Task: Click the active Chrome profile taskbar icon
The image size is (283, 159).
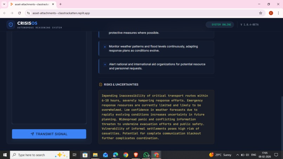Action: 156,155
